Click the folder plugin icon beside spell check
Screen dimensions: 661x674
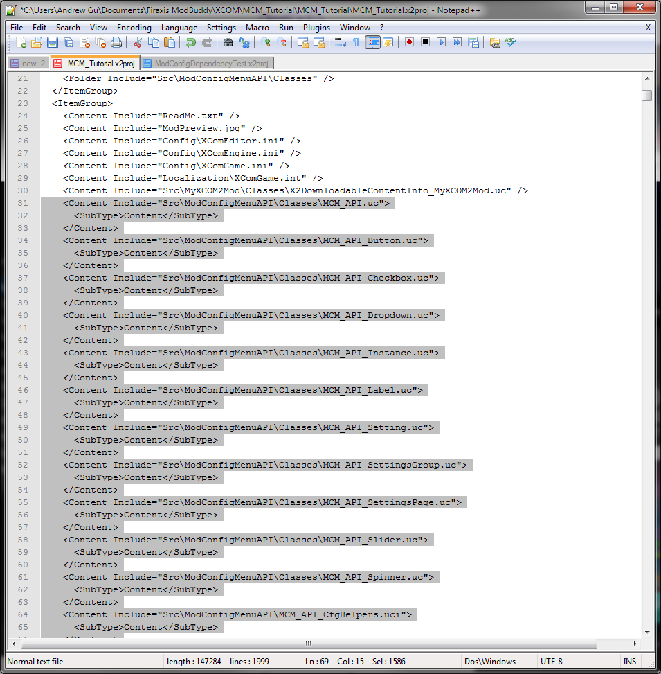tap(495, 42)
